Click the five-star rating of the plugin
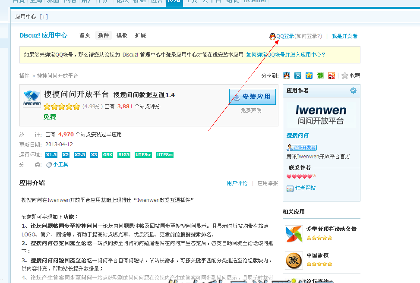The height and width of the screenshot is (283, 420). [x=62, y=107]
